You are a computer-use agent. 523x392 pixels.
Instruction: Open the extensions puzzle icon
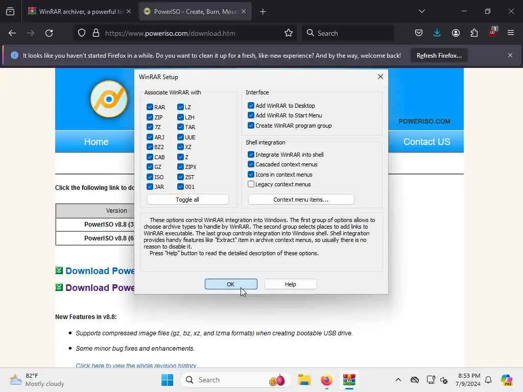(x=474, y=33)
